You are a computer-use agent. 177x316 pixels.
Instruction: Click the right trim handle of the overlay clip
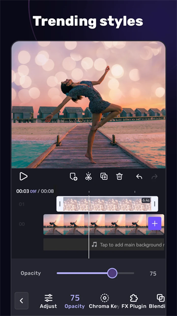pos(154,204)
